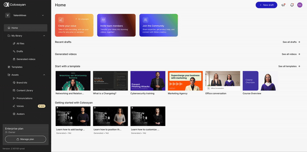Follow the See all videos link

[291, 54]
